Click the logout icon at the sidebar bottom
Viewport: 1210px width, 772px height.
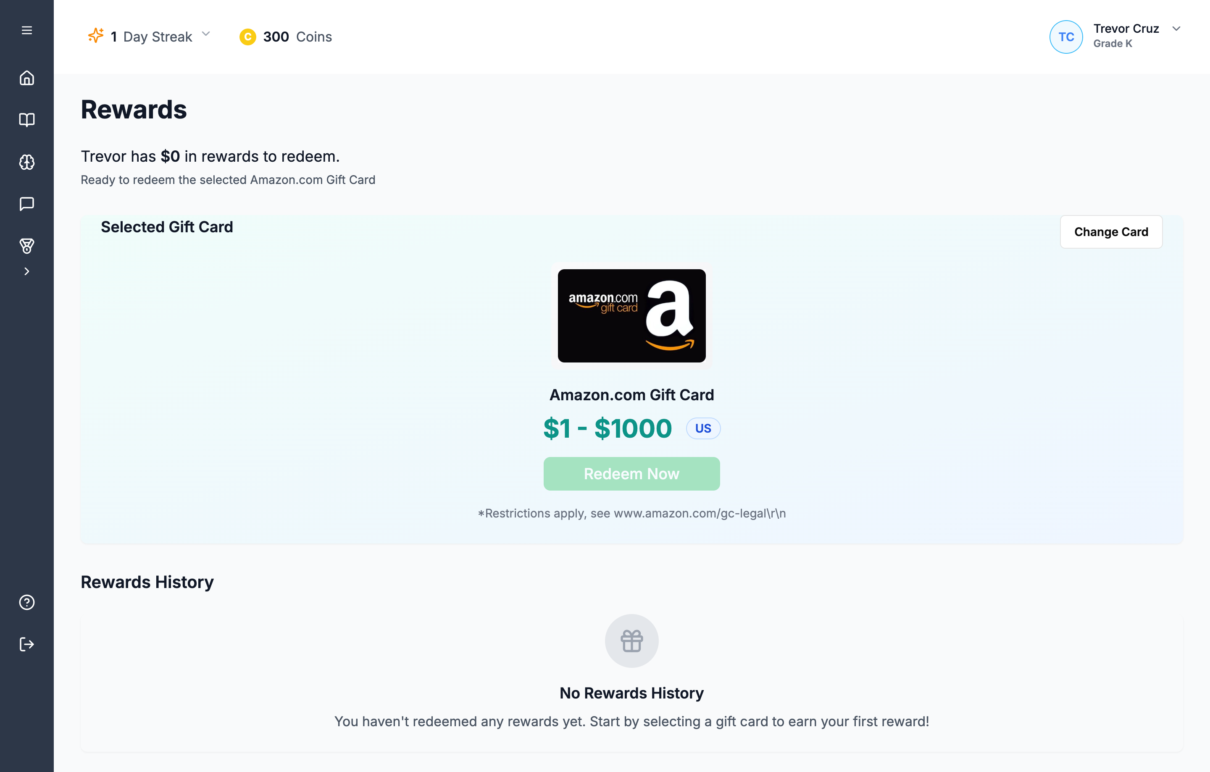(26, 644)
